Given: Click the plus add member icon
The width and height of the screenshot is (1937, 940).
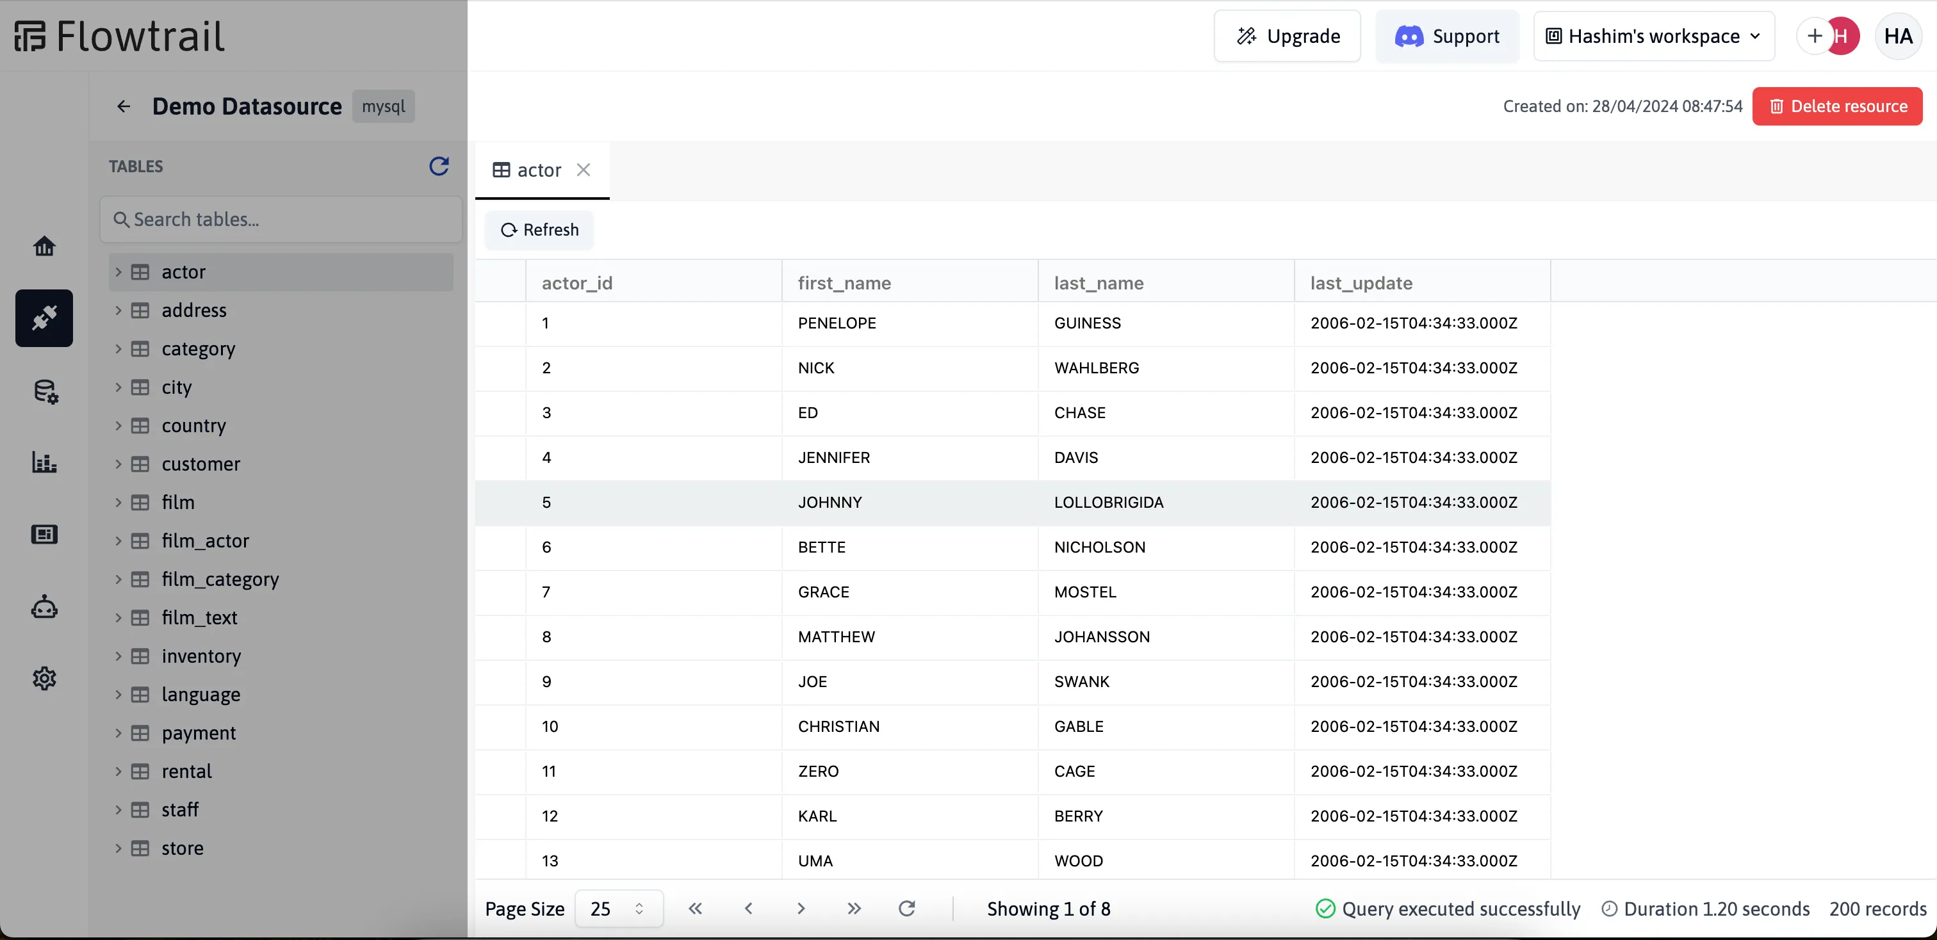Looking at the screenshot, I should [x=1815, y=36].
